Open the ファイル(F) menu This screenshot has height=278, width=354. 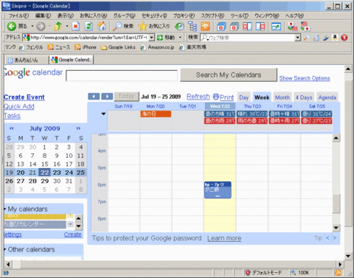pos(18,15)
